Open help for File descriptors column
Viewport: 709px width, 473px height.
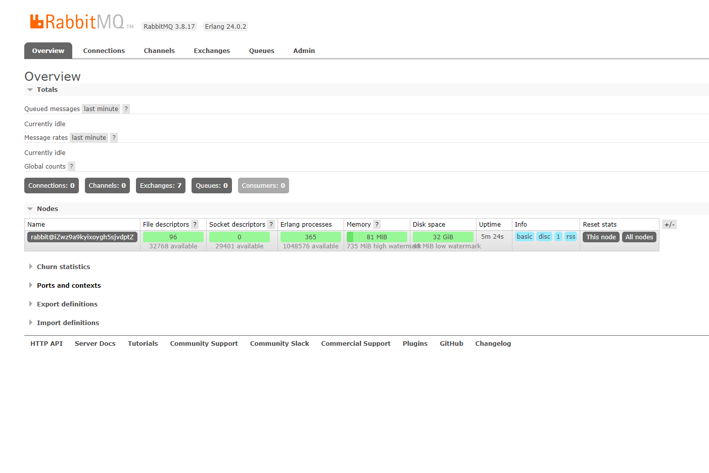click(x=195, y=225)
